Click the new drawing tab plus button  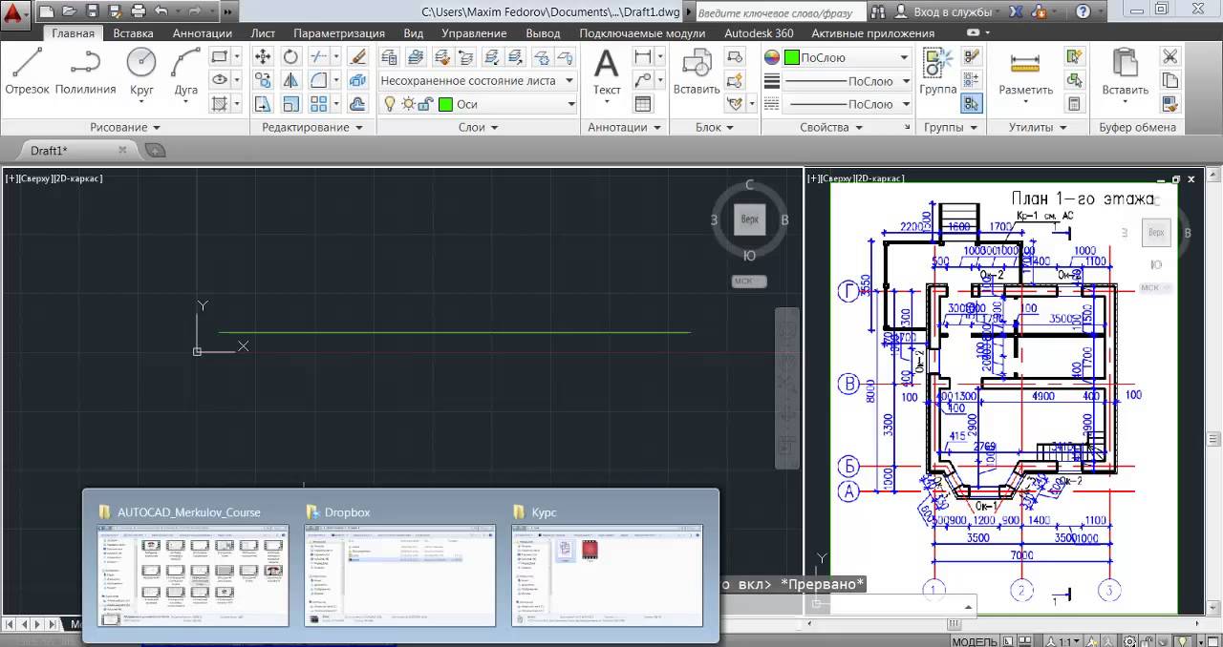point(154,150)
